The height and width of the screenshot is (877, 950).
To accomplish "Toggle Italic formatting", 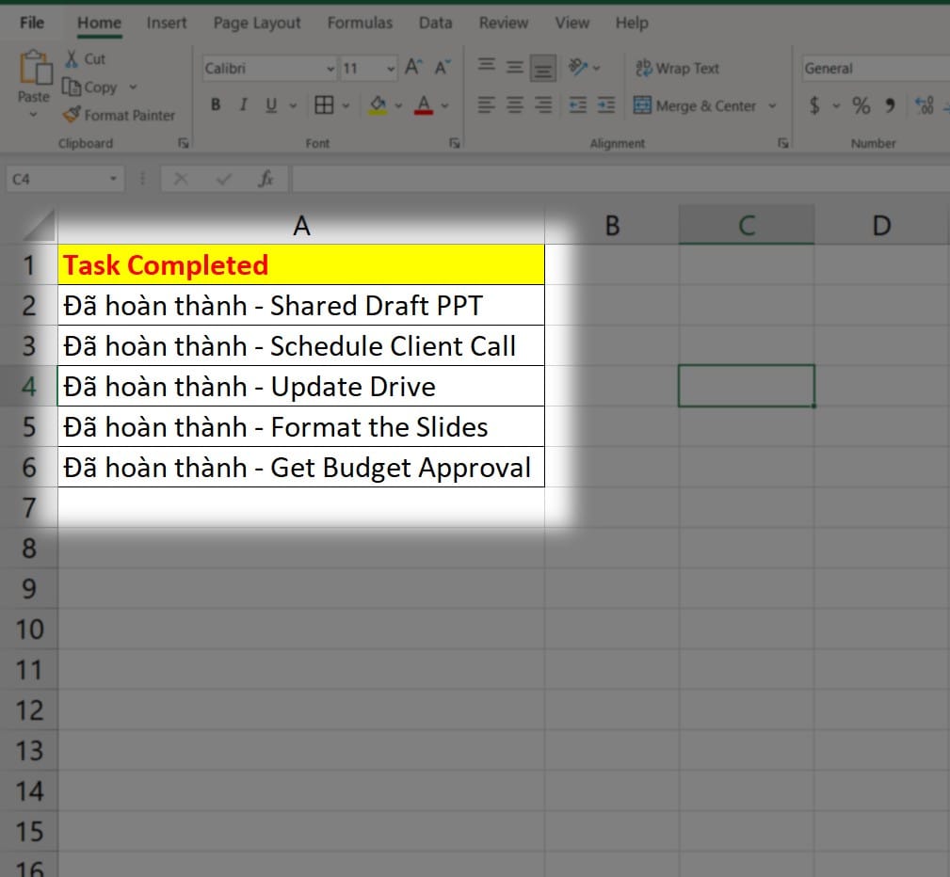I will pyautogui.click(x=243, y=105).
